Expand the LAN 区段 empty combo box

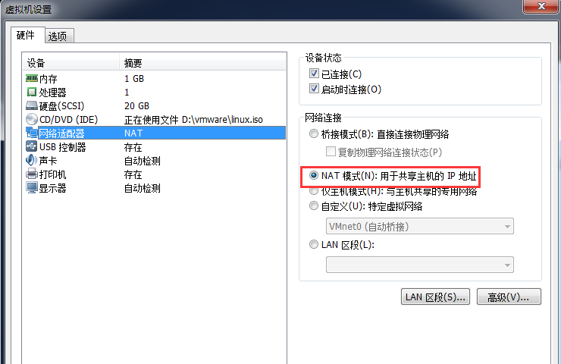coord(420,265)
